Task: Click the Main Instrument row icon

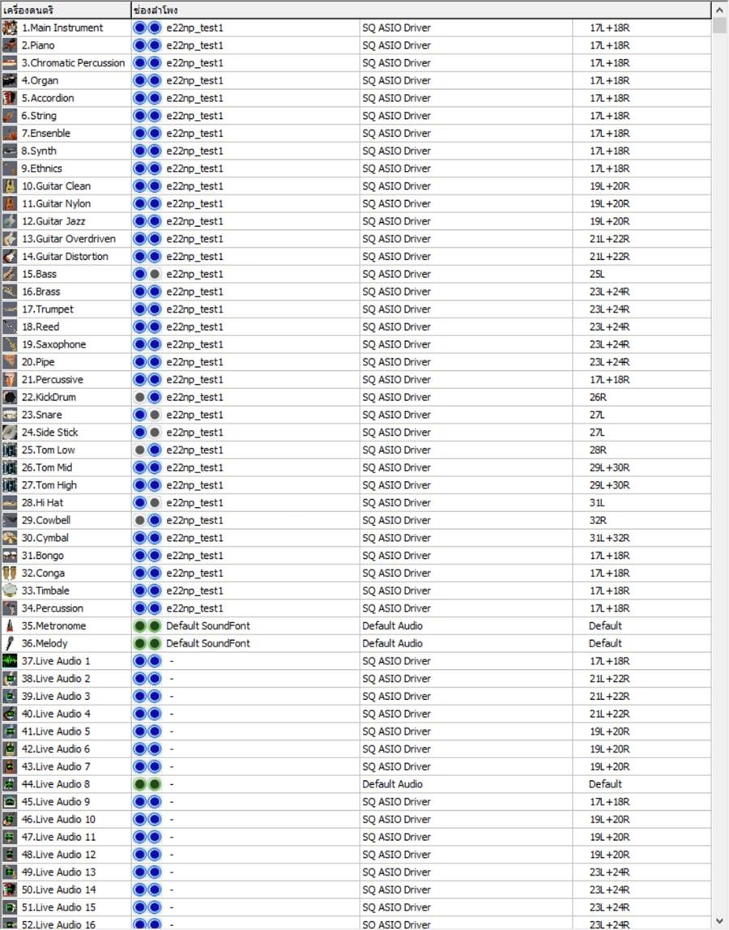Action: (10, 28)
